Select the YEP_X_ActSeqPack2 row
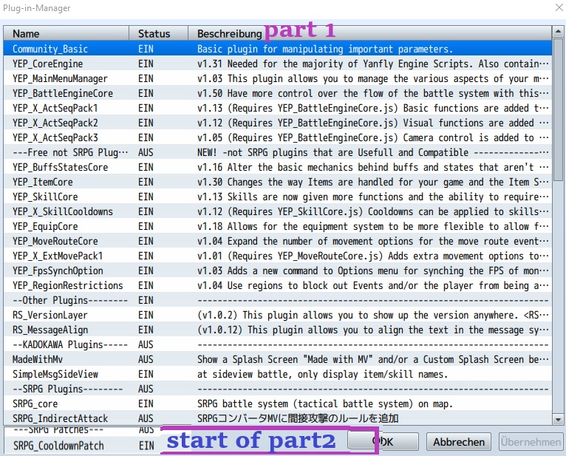 pos(278,123)
